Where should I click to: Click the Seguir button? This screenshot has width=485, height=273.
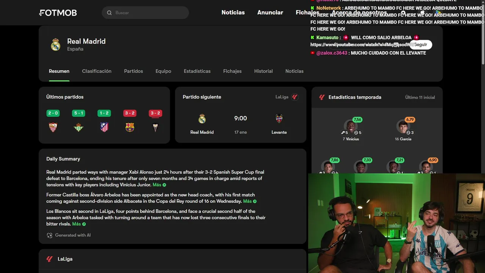(421, 45)
